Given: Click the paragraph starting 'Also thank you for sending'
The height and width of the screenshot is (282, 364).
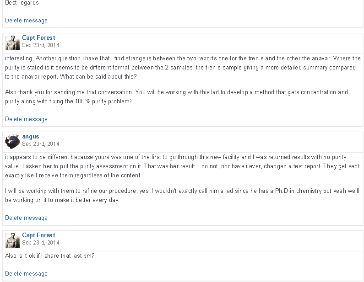Looking at the screenshot, I should pos(176,96).
